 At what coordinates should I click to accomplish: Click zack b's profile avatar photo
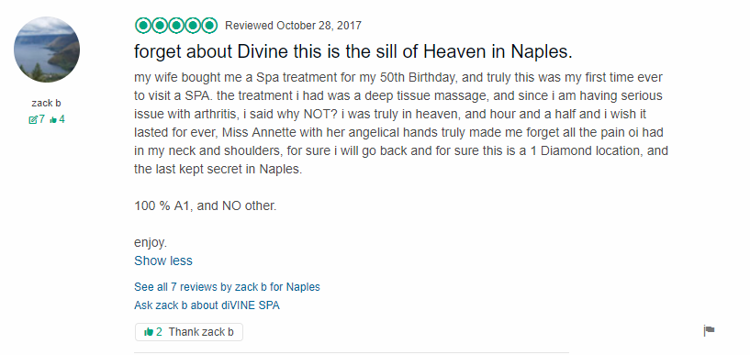pos(47,50)
